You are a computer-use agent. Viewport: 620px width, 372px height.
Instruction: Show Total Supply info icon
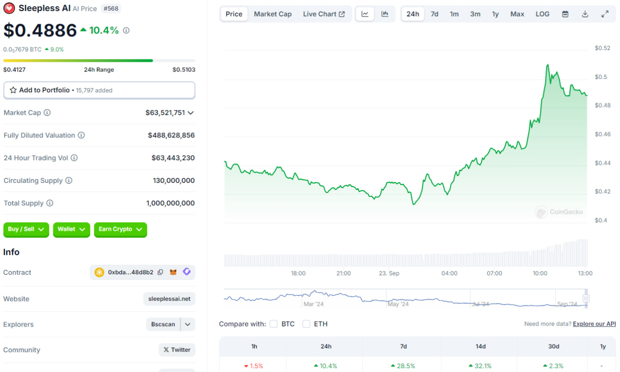tap(50, 203)
